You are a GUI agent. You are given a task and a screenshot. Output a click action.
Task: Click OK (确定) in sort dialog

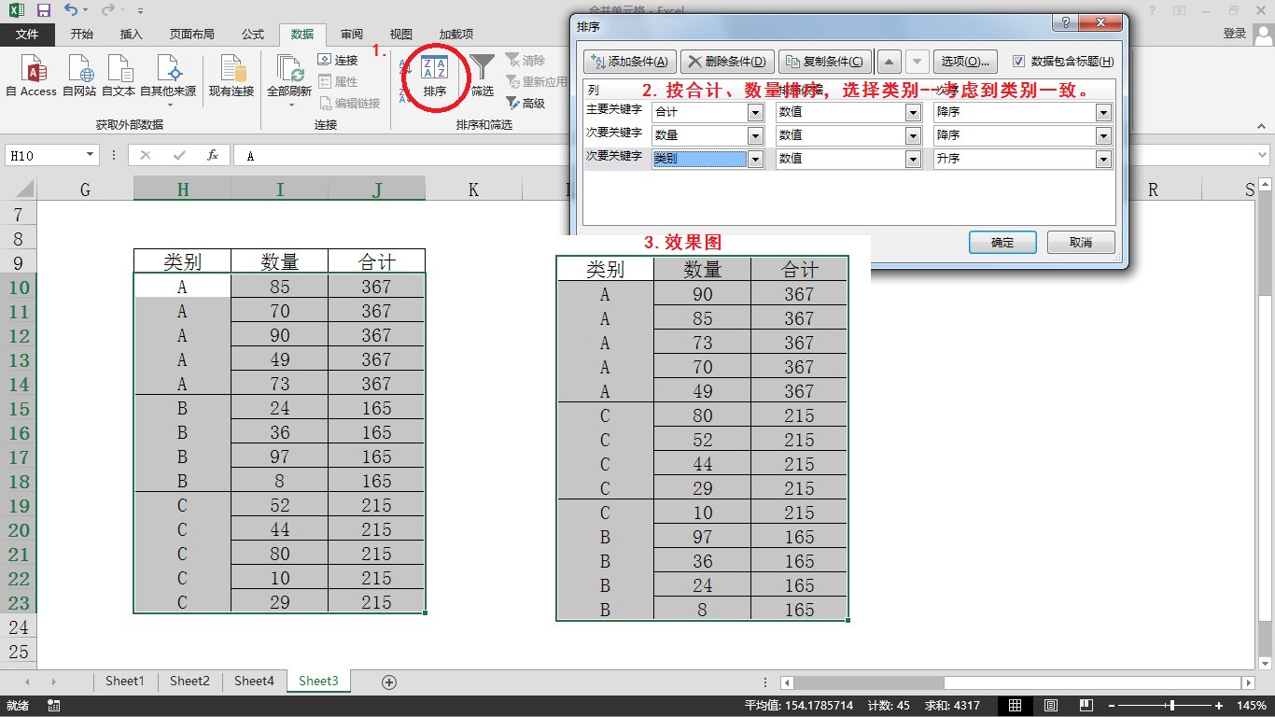pos(1002,242)
